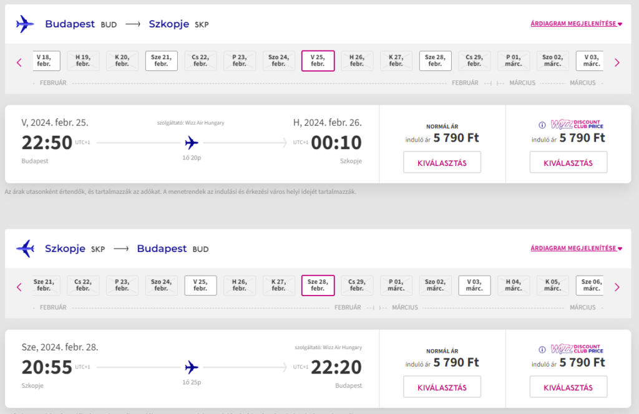This screenshot has width=639, height=414.
Task: Choose return Wizz Discount Club Kiválasztás button
Action: (568, 387)
